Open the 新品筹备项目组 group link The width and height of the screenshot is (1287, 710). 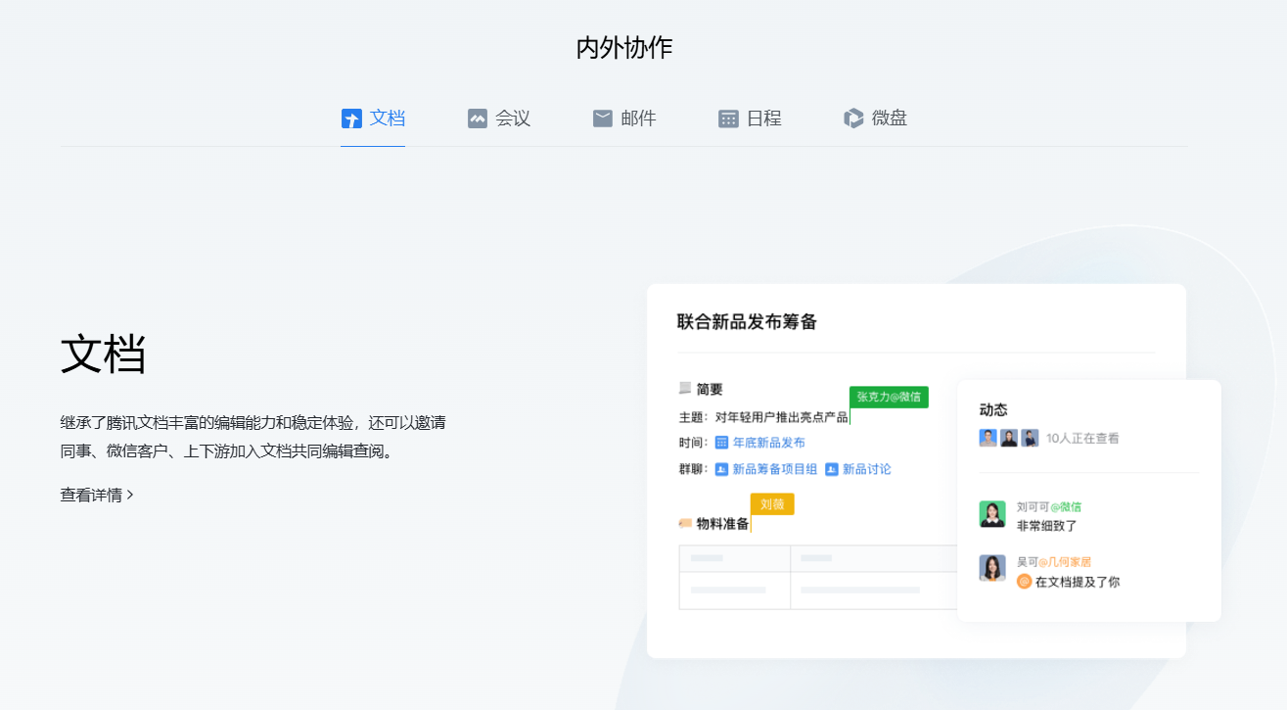pyautogui.click(x=775, y=469)
